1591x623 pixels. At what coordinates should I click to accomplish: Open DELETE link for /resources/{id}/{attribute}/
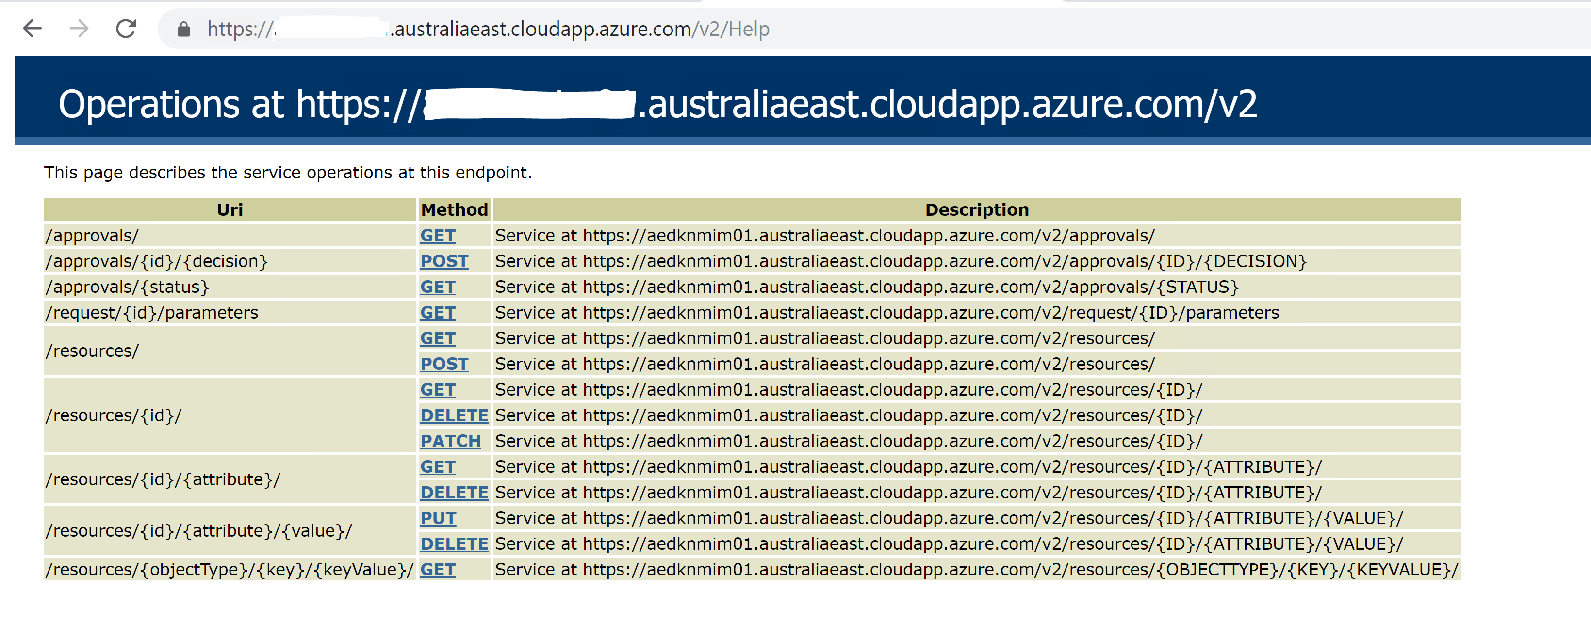(x=454, y=493)
